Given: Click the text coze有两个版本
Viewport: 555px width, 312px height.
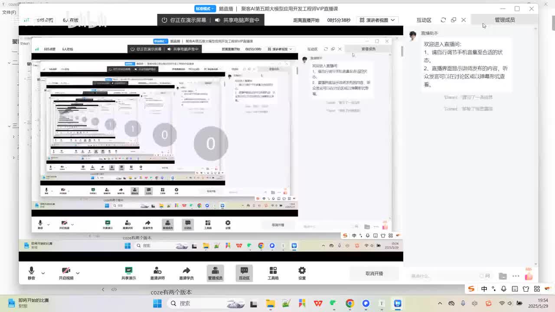Looking at the screenshot, I should click(x=171, y=292).
